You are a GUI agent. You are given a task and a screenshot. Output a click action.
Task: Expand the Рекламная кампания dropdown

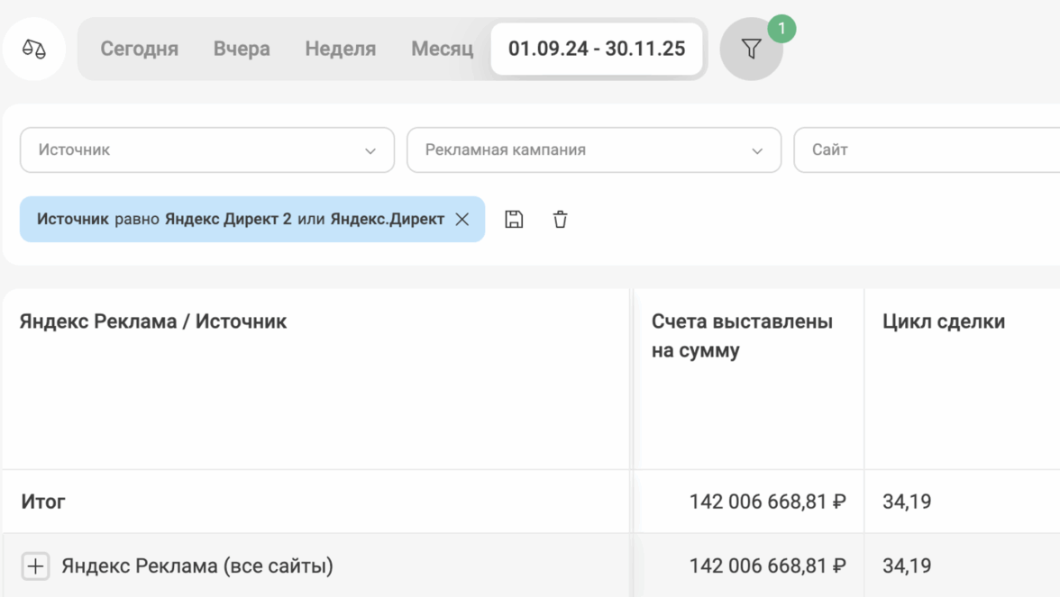point(593,149)
